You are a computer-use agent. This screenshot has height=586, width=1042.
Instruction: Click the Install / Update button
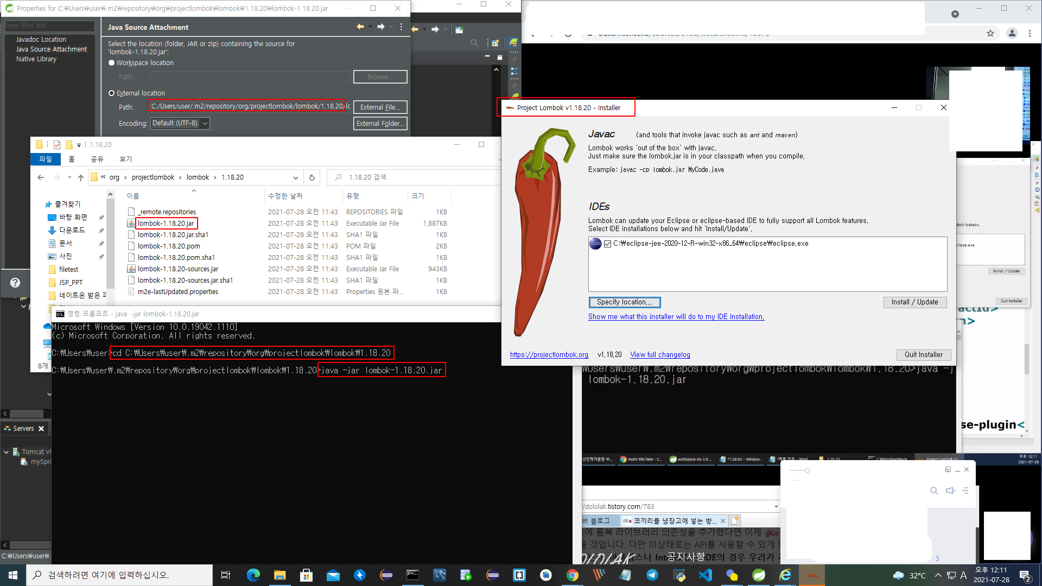click(914, 302)
